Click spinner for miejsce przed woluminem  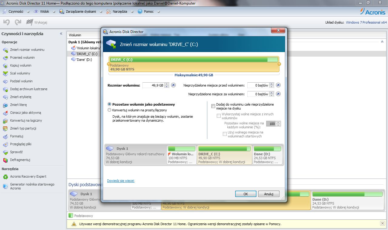pyautogui.click(x=271, y=85)
